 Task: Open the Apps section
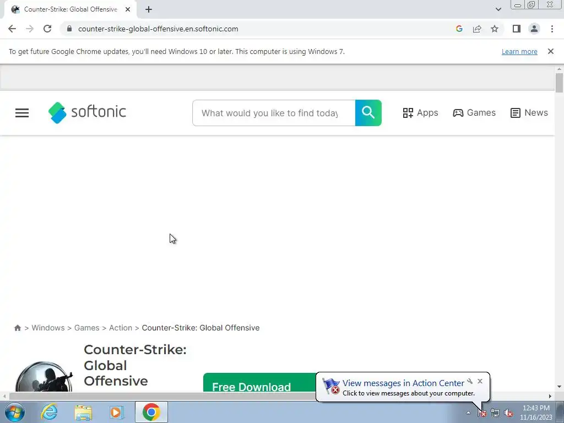point(420,113)
